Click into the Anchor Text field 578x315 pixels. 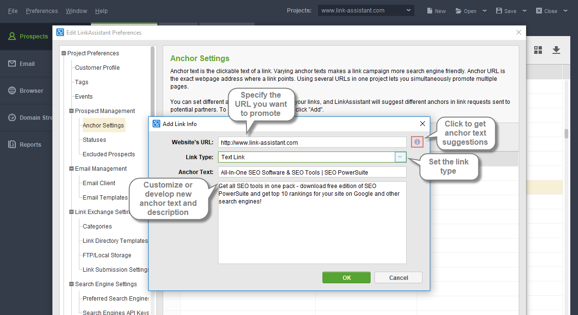tap(312, 172)
